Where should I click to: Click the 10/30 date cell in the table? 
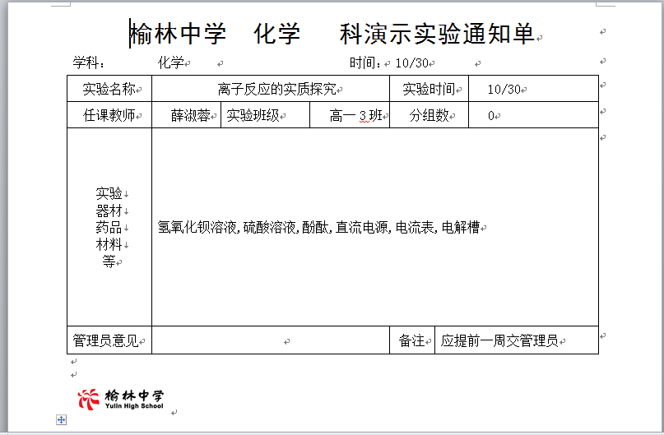pyautogui.click(x=504, y=90)
